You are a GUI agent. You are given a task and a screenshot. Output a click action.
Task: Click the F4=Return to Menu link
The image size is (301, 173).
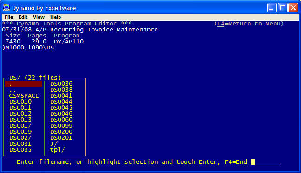(249, 24)
